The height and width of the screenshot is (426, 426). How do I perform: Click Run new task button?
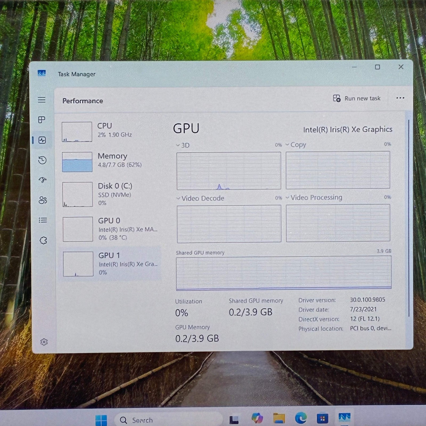(x=357, y=99)
